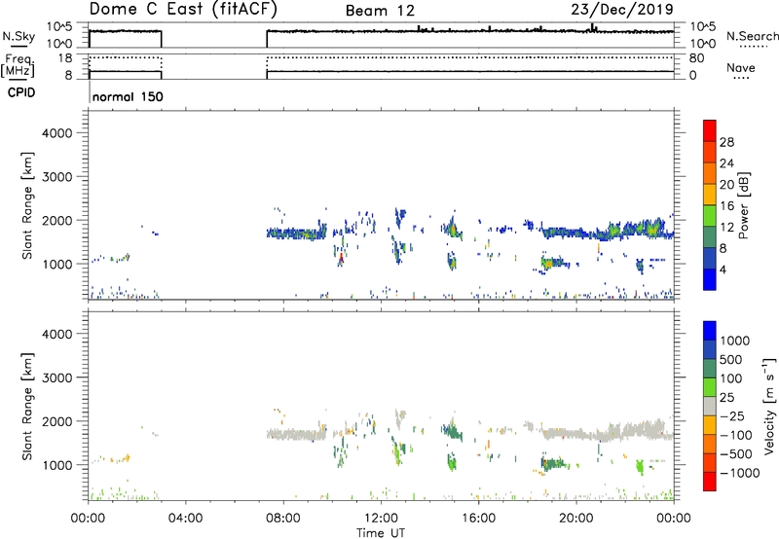The width and height of the screenshot is (779, 539).
Task: Pick the gray velocity colorbar swatch
Action: (710, 406)
